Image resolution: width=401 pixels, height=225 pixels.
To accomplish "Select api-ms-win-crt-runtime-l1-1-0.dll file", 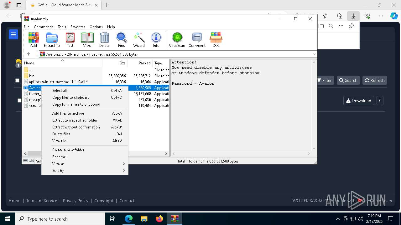I will [x=96, y=82].
